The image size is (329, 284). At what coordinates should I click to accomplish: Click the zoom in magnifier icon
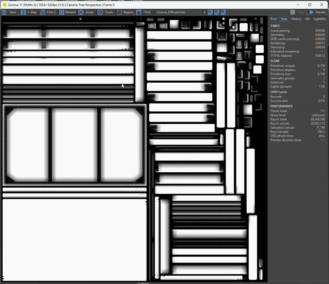click(210, 12)
